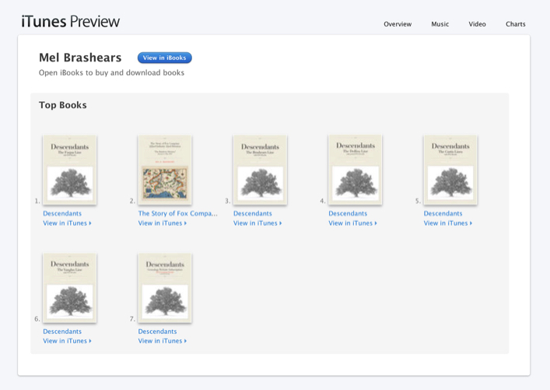Open book cover ranked number 3
This screenshot has width=550, height=390.
point(260,170)
